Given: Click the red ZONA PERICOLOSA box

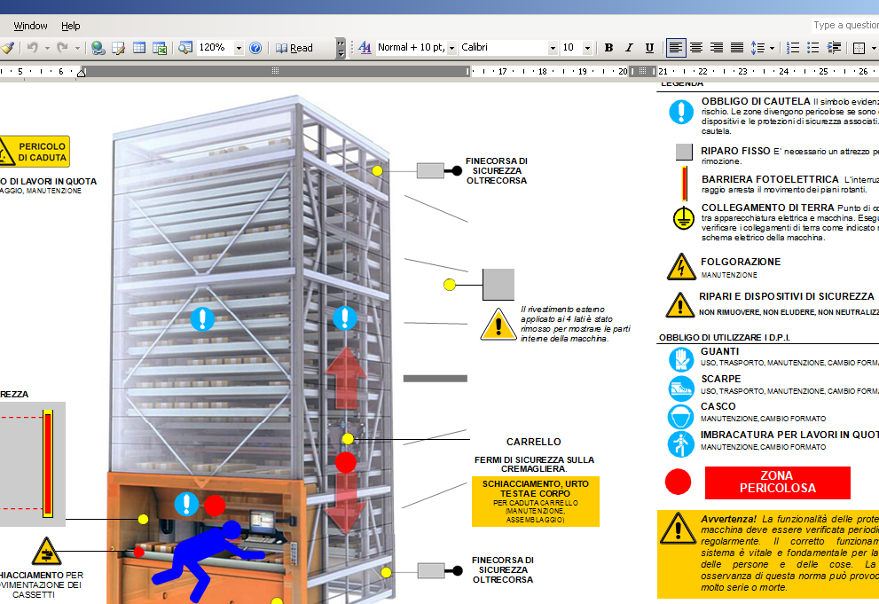Looking at the screenshot, I should tap(777, 482).
